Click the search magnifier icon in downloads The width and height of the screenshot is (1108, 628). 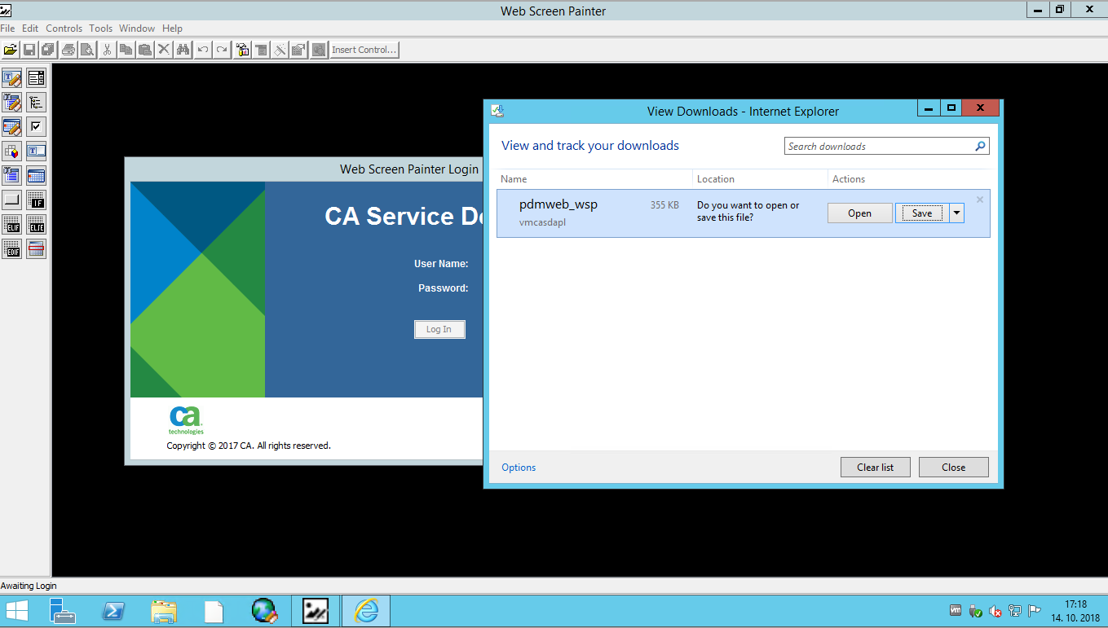click(x=981, y=147)
